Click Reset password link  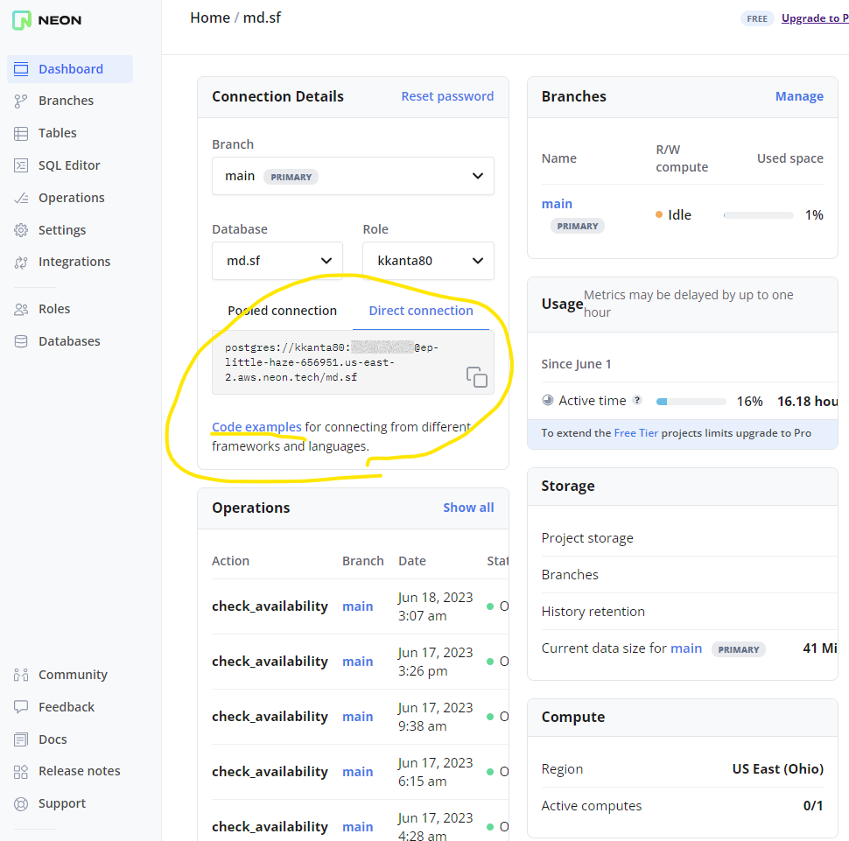click(x=447, y=96)
